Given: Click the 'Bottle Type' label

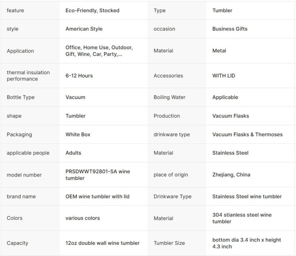Looking at the screenshot, I should [20, 97].
